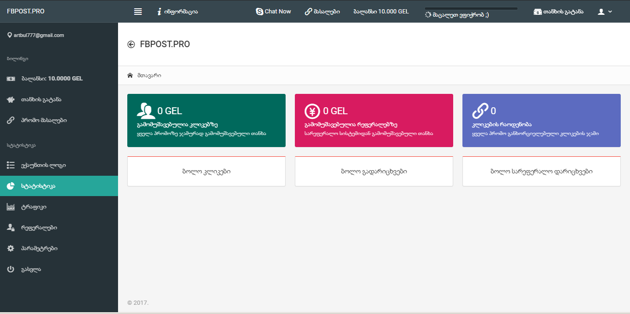Click the chain link icon on the purple card
Screen dimensions: 630x314
coord(480,111)
